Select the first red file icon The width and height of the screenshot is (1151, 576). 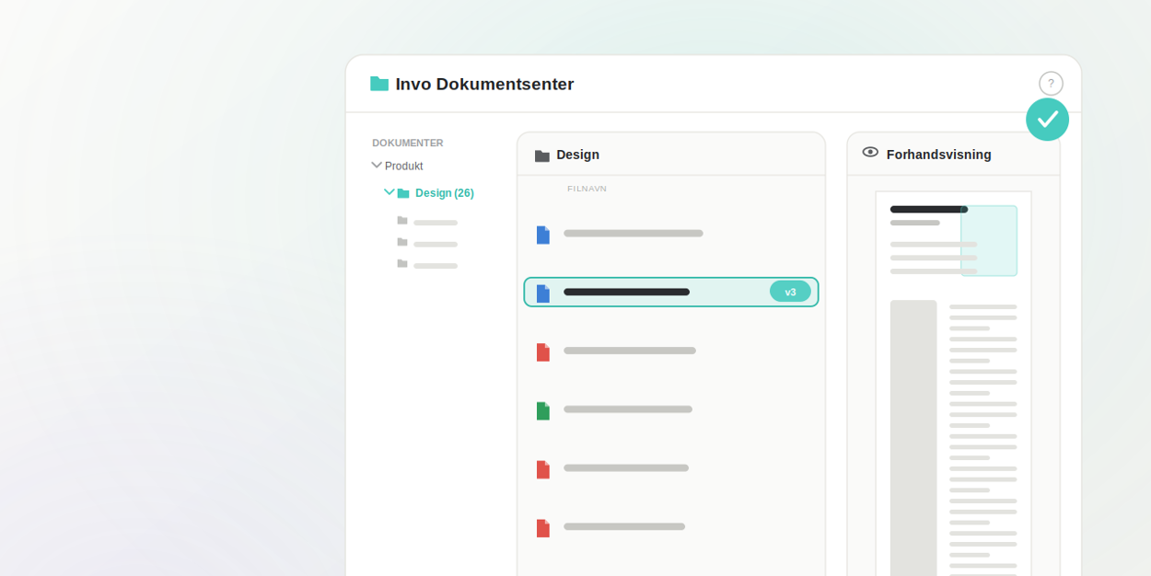(x=543, y=352)
